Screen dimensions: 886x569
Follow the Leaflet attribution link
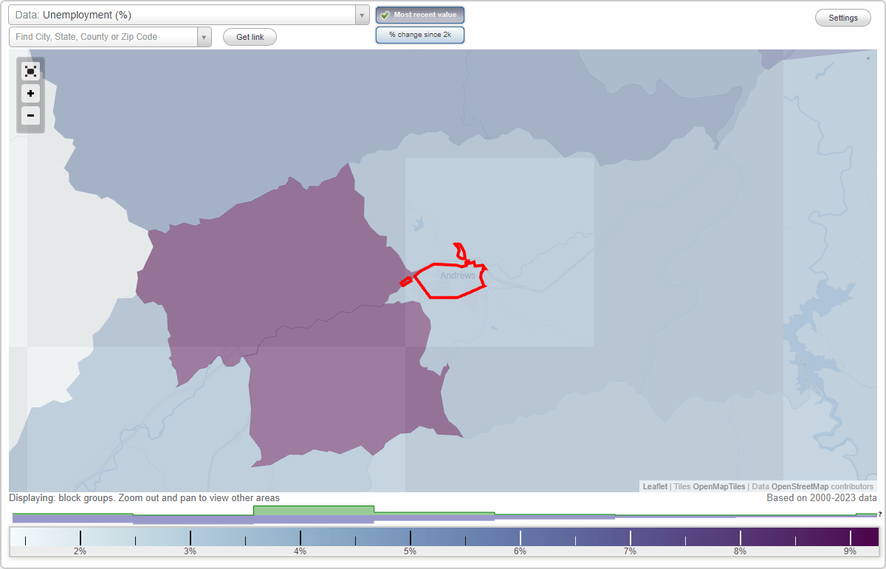[655, 486]
